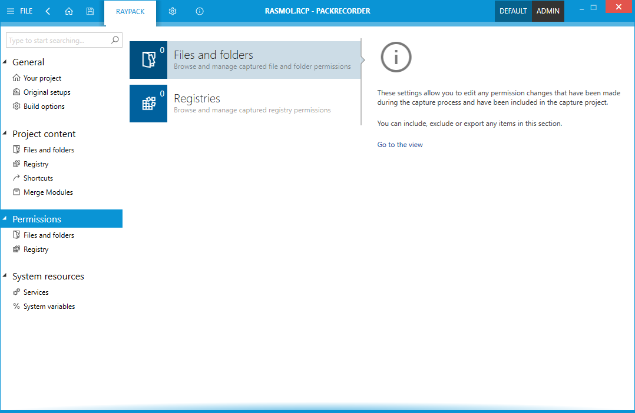The width and height of the screenshot is (635, 413).
Task: Click the Registries tile icon
Action: click(148, 104)
